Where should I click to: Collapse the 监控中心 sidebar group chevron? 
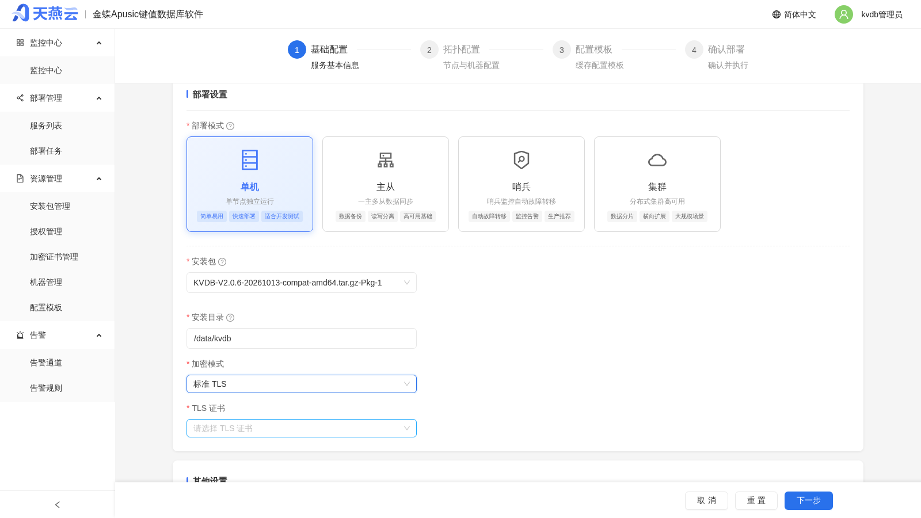coord(99,43)
